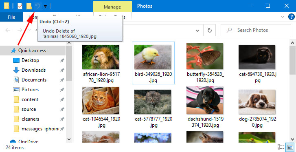The width and height of the screenshot is (296, 152).
Task: Select the orange cat-1046544 thumbnail
Action: (101, 100)
